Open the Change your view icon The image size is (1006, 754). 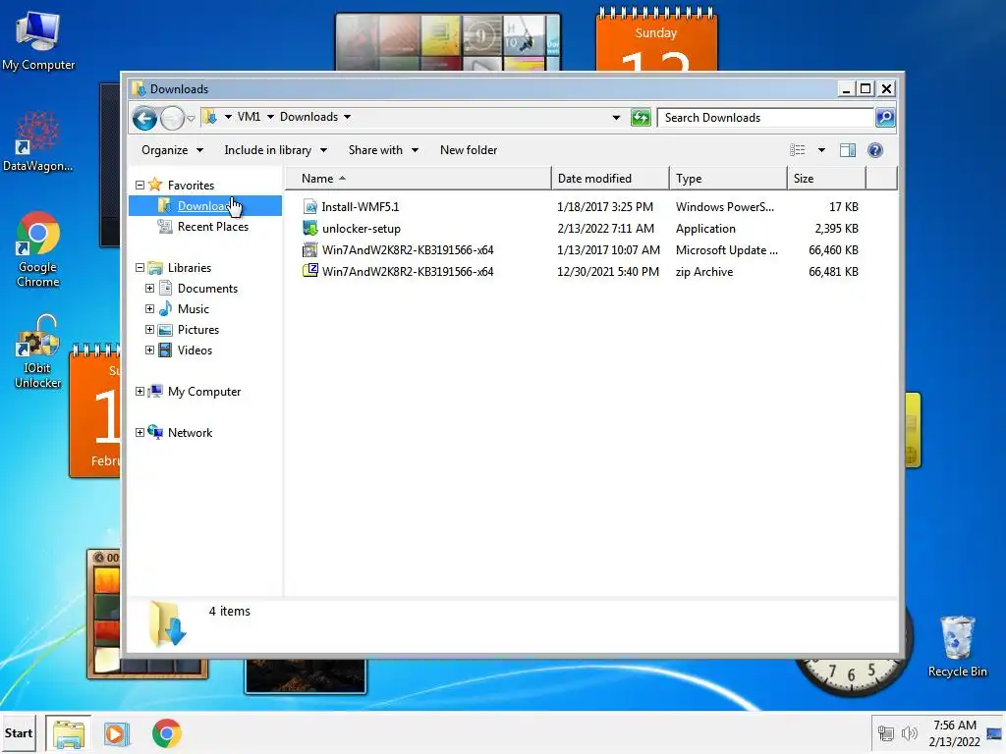pos(797,150)
